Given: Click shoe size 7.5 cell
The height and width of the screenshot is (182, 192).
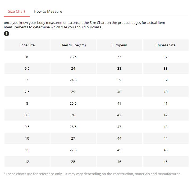Looking at the screenshot, I should coord(27,92).
